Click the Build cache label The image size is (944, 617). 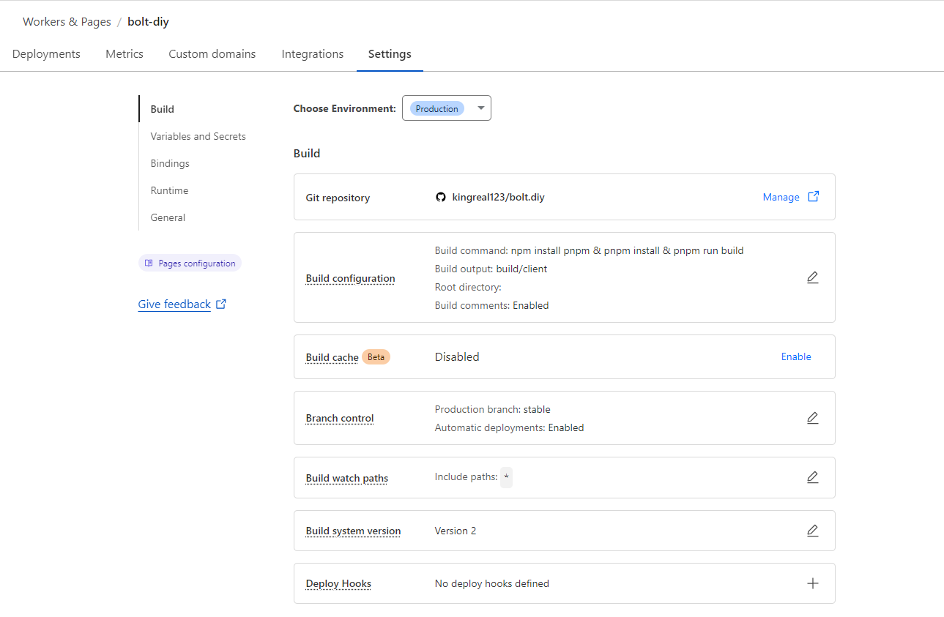tap(332, 357)
